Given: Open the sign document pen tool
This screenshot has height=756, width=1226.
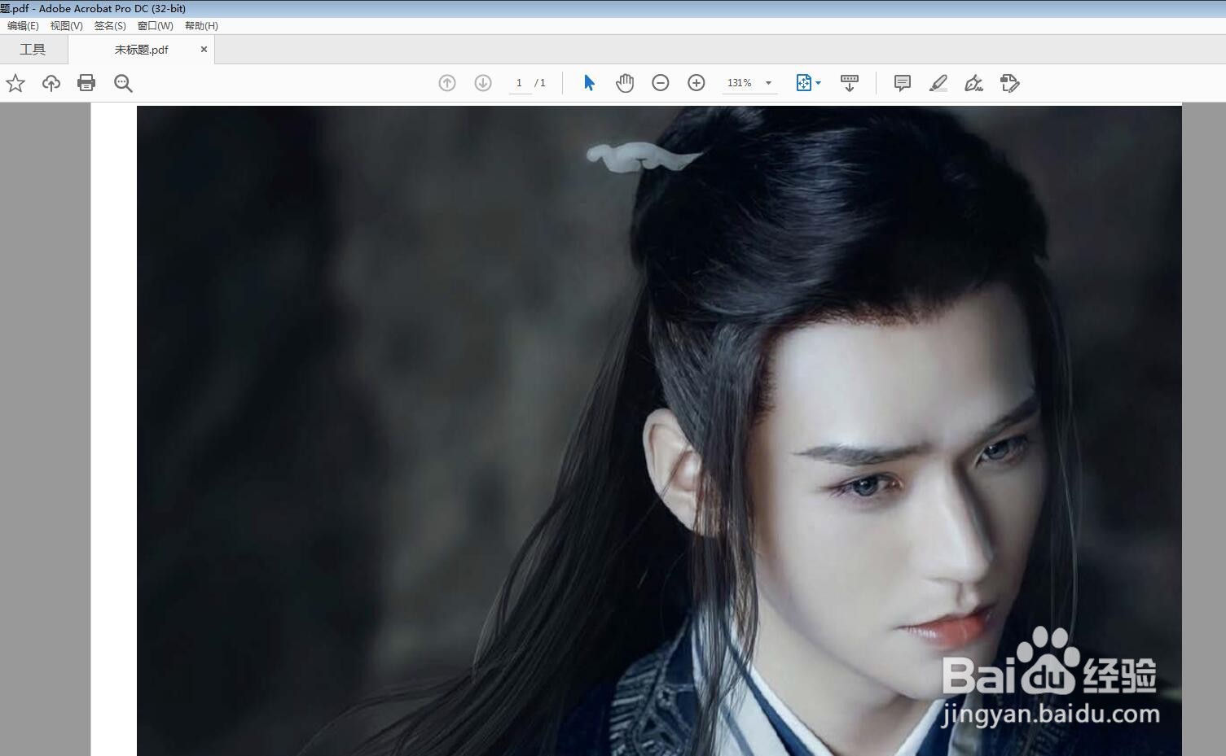Looking at the screenshot, I should [973, 83].
